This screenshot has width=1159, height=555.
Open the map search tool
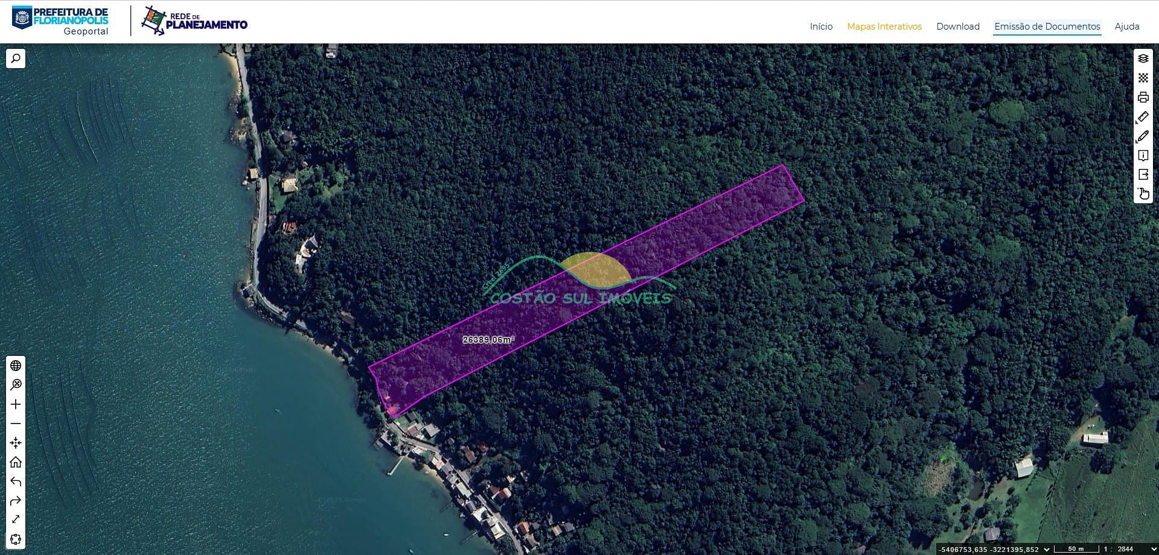pos(16,59)
